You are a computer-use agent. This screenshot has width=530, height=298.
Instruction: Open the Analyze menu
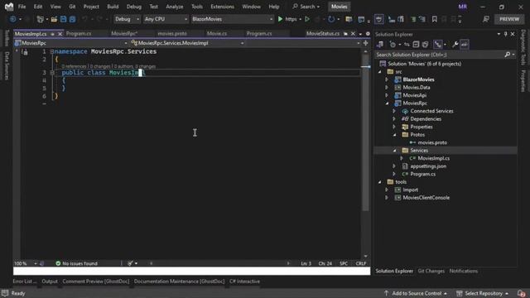pos(175,7)
